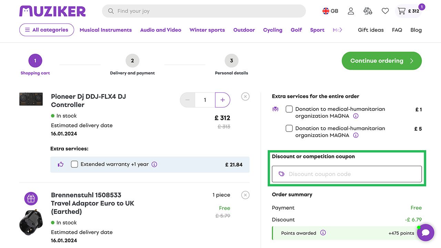Screen dimensions: 441x248
Task: Open the wishlist heart icon
Action: pos(385,11)
